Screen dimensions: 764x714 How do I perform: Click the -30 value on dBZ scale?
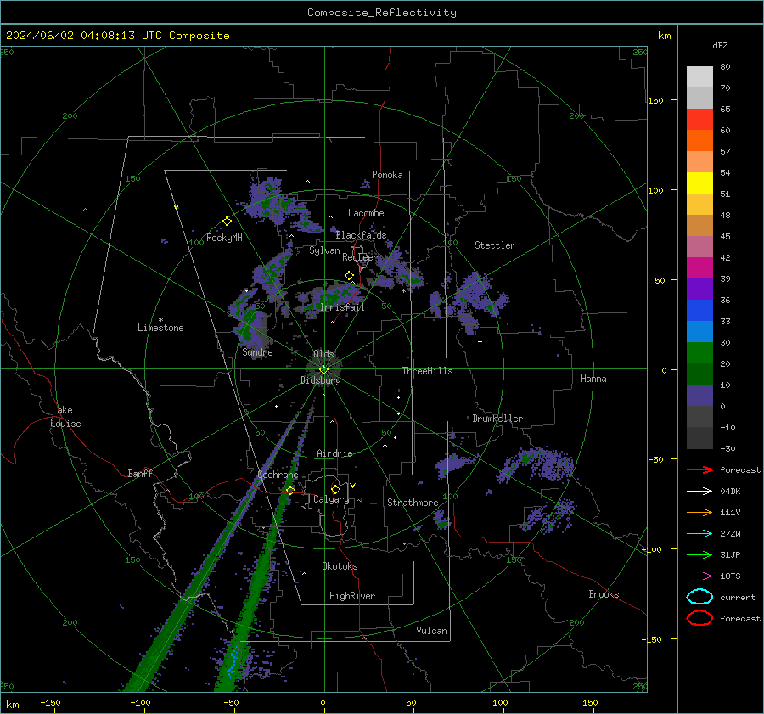728,449
